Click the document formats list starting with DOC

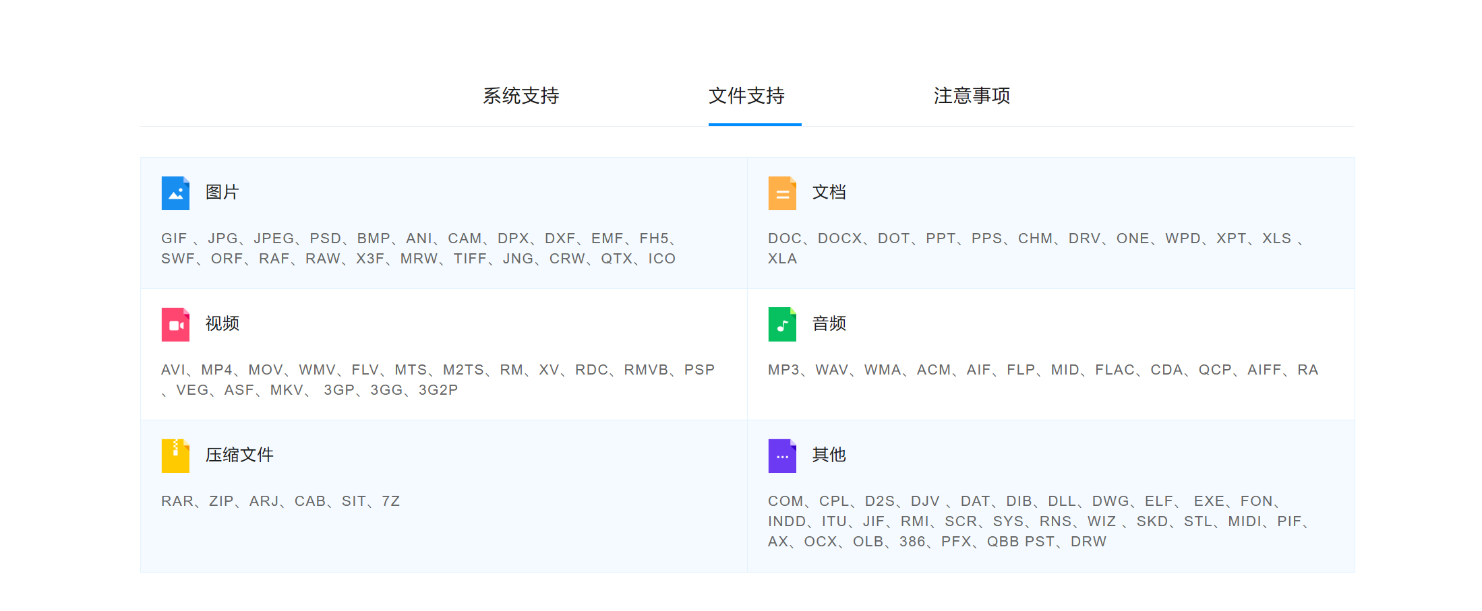point(1035,249)
